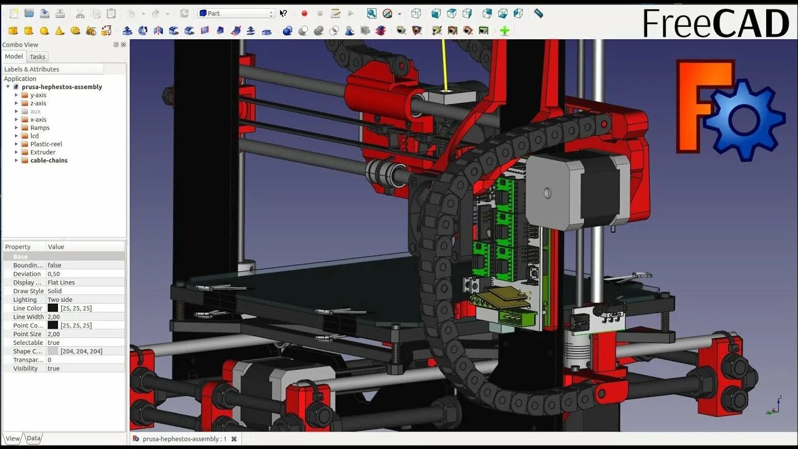The height and width of the screenshot is (449, 798).
Task: Switch to the top view cube icon
Action: (451, 13)
